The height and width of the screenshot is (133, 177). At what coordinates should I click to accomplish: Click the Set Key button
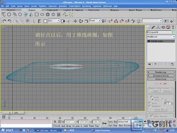[113, 125]
